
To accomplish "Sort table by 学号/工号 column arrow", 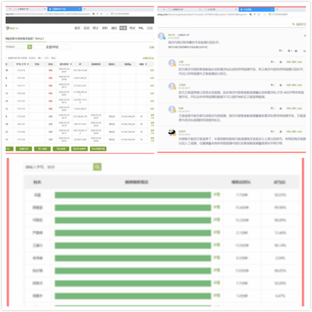I will point(28,64).
